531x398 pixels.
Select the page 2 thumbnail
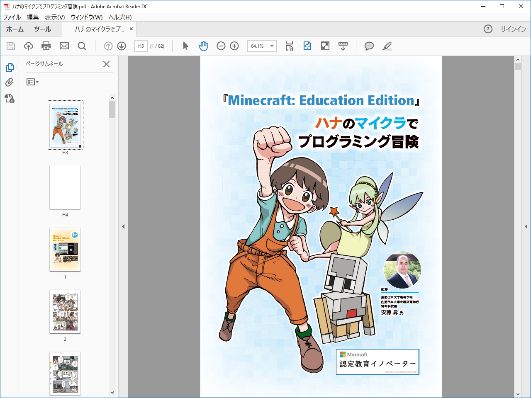click(x=65, y=312)
